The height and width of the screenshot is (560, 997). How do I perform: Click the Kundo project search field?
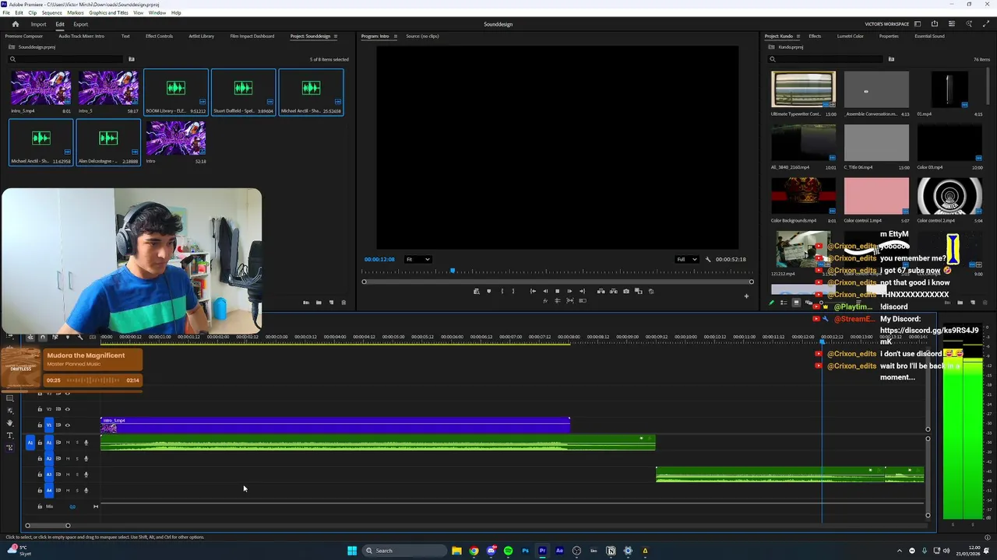(x=826, y=59)
